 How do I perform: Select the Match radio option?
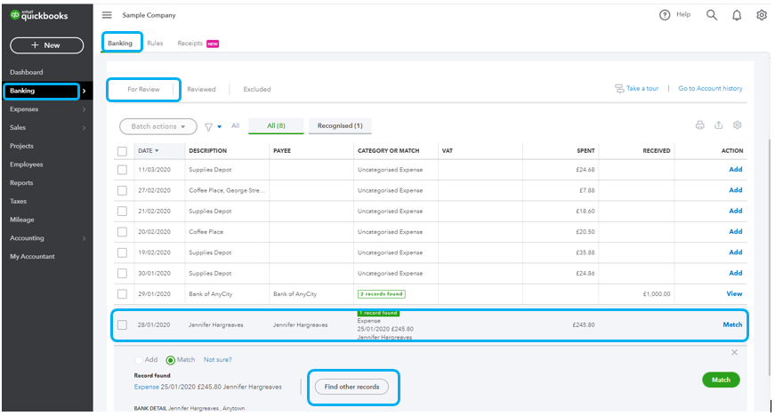click(171, 360)
